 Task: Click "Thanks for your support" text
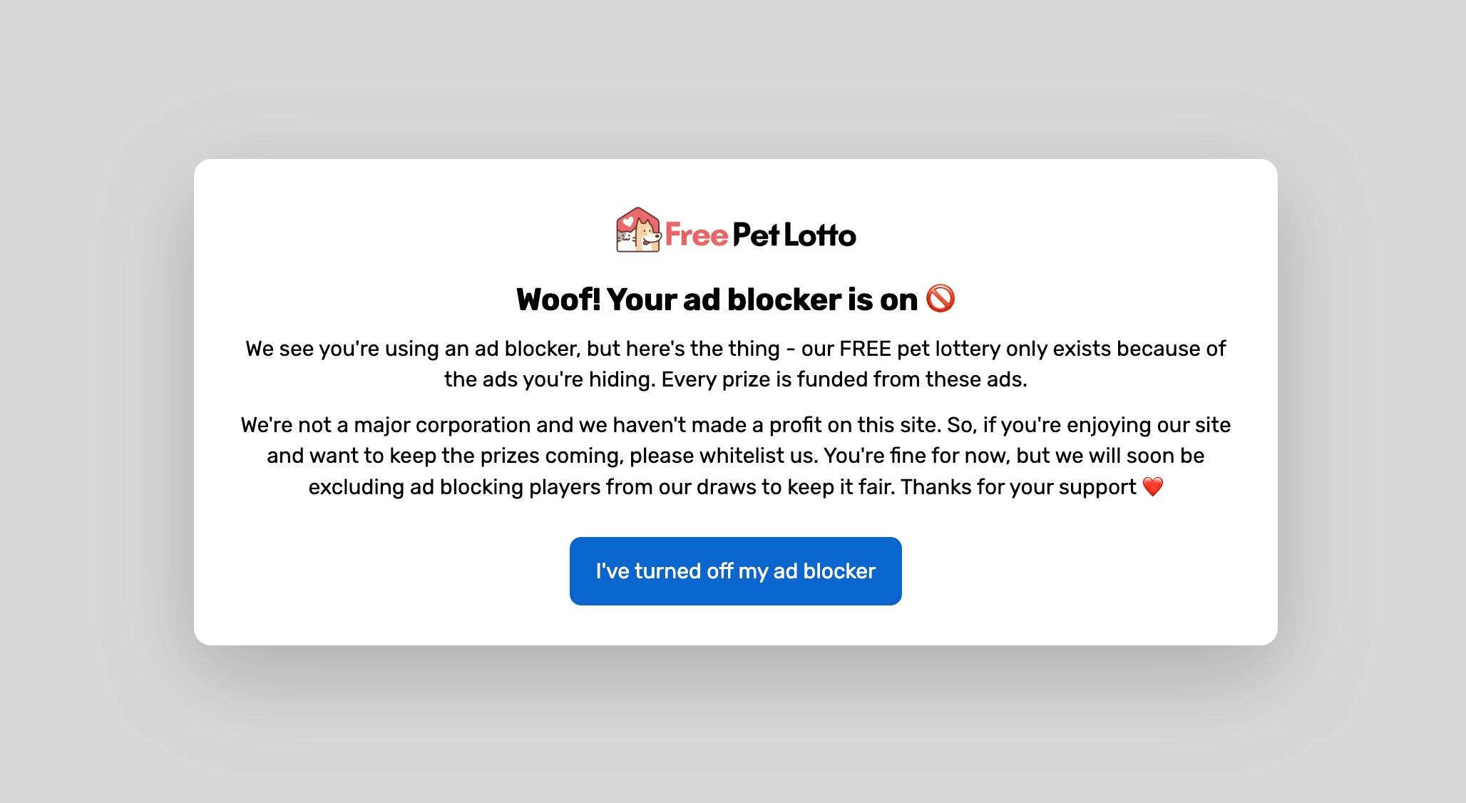click(1018, 487)
